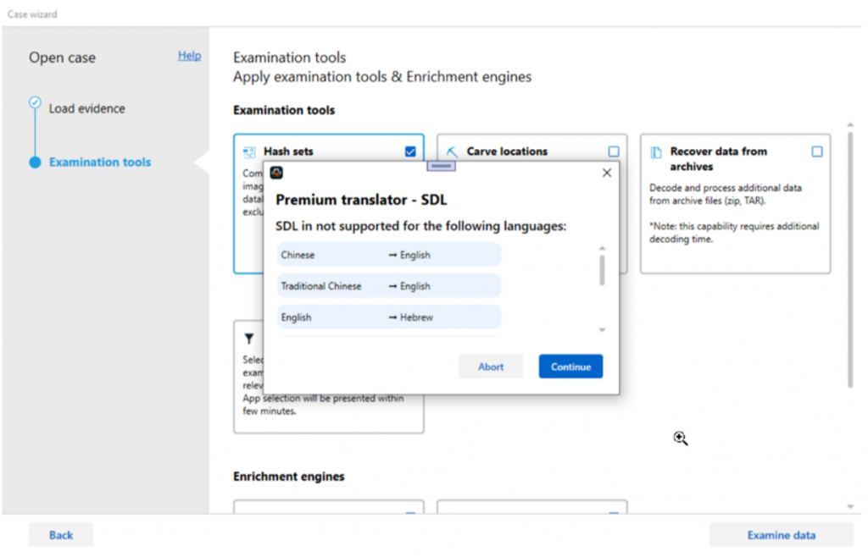Click the Load evidence completed step checkmark
The height and width of the screenshot is (557, 868).
coord(35,102)
